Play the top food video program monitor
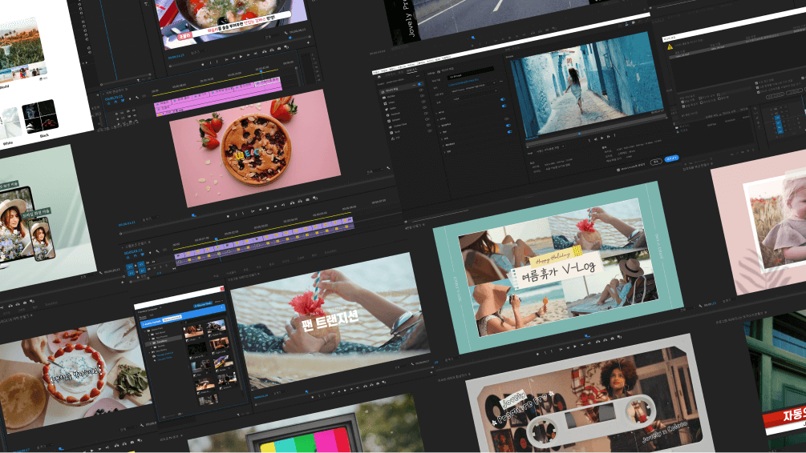The image size is (806, 453). 241,57
